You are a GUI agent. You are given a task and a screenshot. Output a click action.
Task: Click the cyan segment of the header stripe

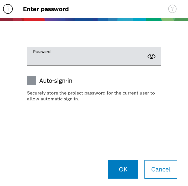click(139, 20)
